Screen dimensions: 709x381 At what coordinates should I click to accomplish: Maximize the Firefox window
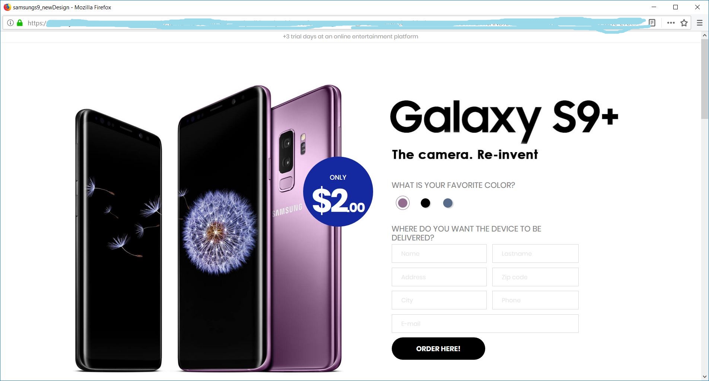coord(675,7)
